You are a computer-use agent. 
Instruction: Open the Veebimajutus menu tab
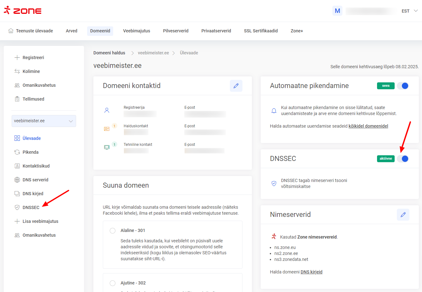coord(136,31)
